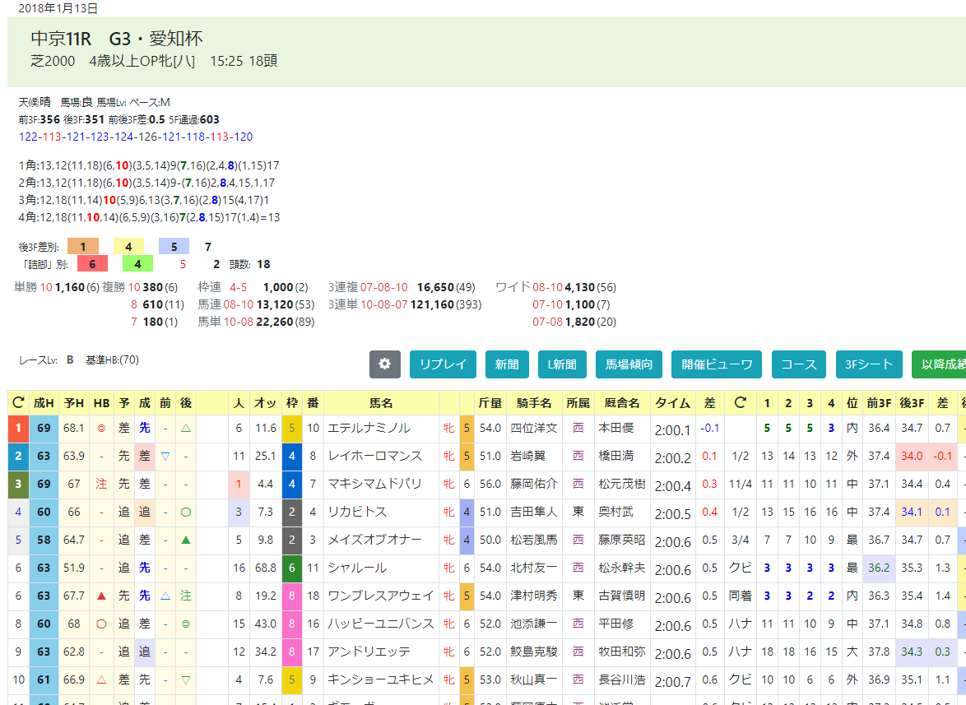Screen dimensions: 966x705
Task: Select jockey 吉田隼人
Action: (x=533, y=512)
